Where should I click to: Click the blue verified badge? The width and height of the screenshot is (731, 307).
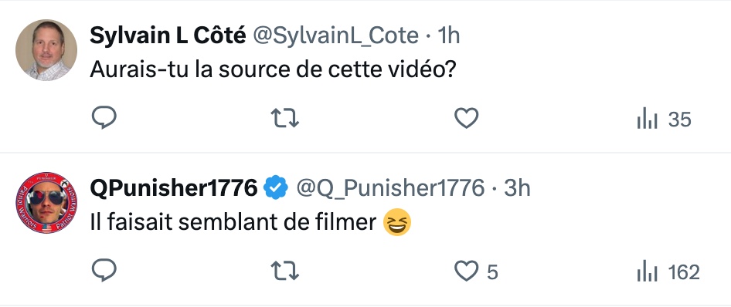pyautogui.click(x=276, y=187)
